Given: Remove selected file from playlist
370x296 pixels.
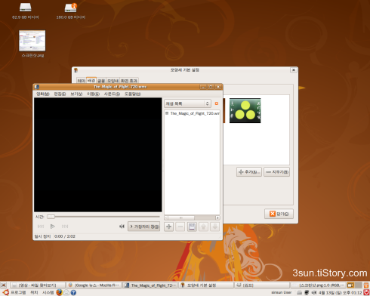Looking at the screenshot, I should pos(180,227).
